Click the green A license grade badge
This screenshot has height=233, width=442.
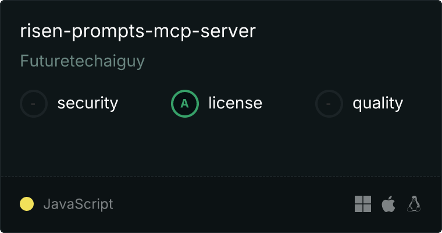click(x=185, y=104)
